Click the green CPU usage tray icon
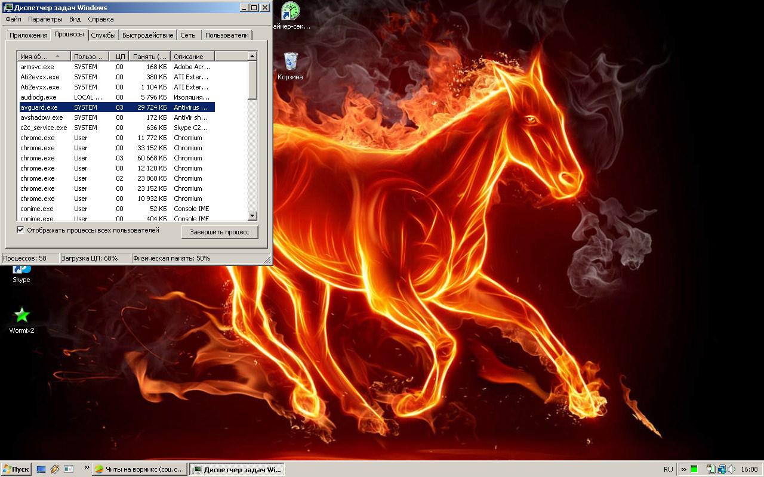This screenshot has width=764, height=477. pyautogui.click(x=694, y=469)
